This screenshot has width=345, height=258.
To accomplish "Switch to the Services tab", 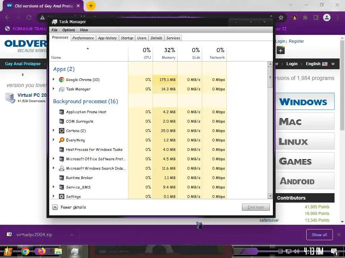I will pyautogui.click(x=173, y=38).
